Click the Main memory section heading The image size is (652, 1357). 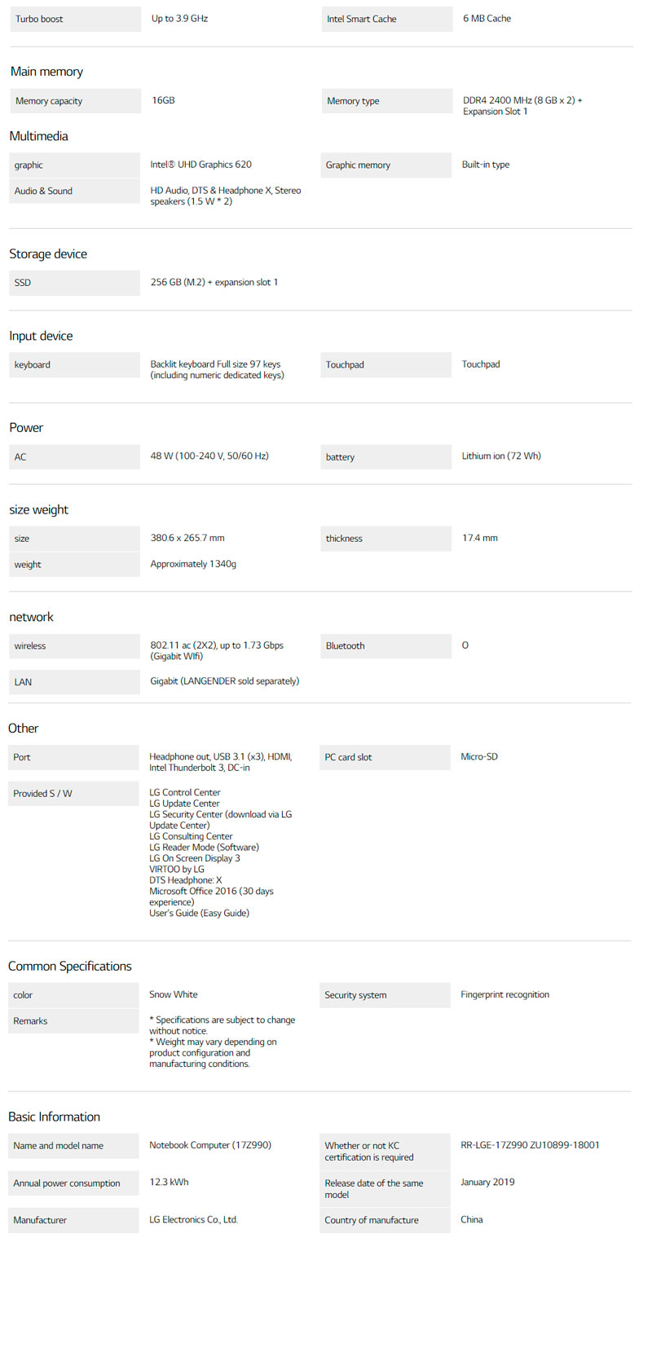click(x=46, y=72)
